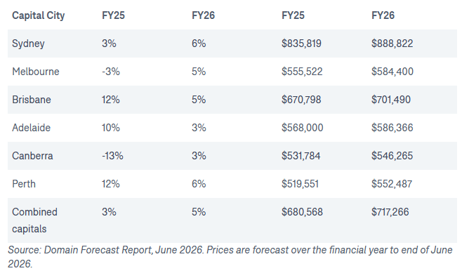Click the Capital City column header
Viewport: 462px width, 278px height.
coord(39,15)
